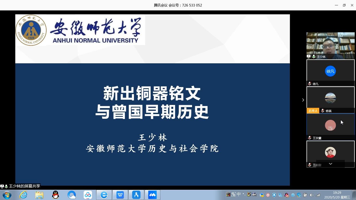Open the Windows Start menu
Image resolution: width=356 pixels, height=200 pixels.
click(x=7, y=195)
